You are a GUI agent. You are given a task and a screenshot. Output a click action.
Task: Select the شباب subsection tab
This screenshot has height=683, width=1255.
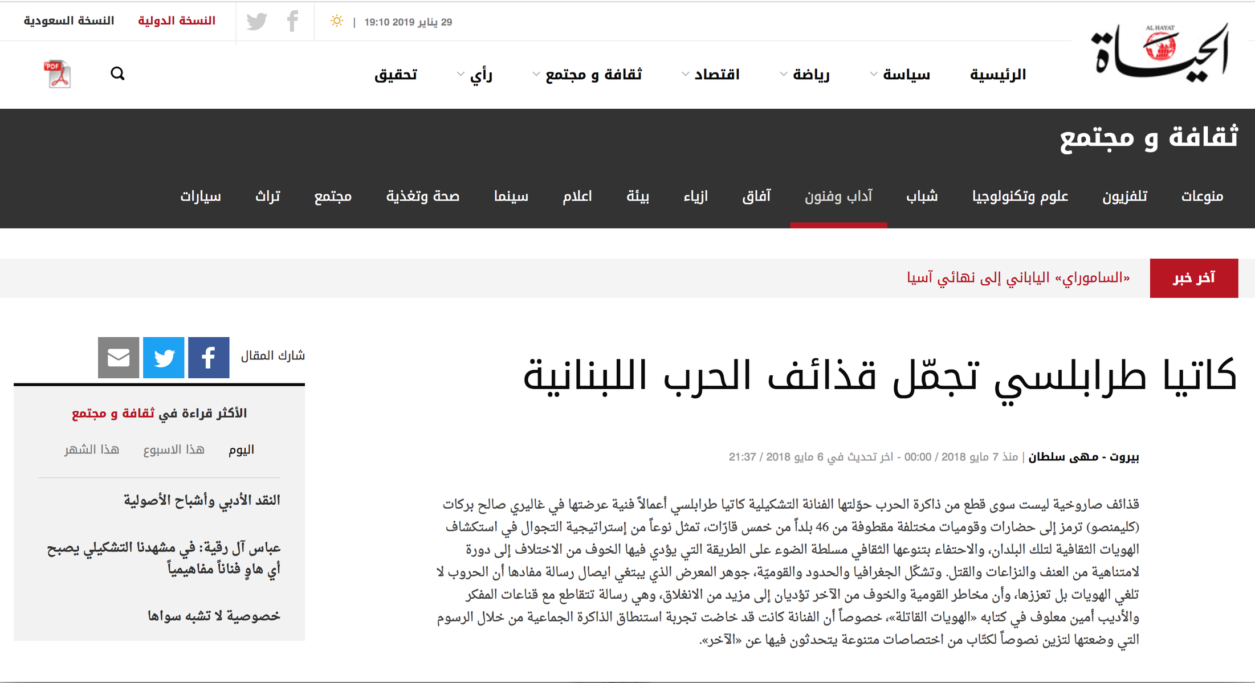(x=922, y=197)
